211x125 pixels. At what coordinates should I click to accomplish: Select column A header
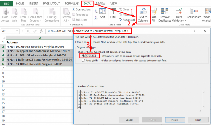[x=40, y=38]
